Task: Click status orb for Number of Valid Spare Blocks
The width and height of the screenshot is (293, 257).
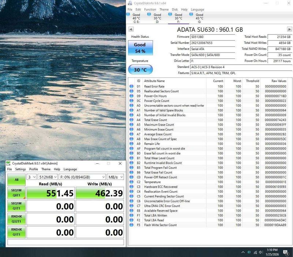Action: point(131,111)
